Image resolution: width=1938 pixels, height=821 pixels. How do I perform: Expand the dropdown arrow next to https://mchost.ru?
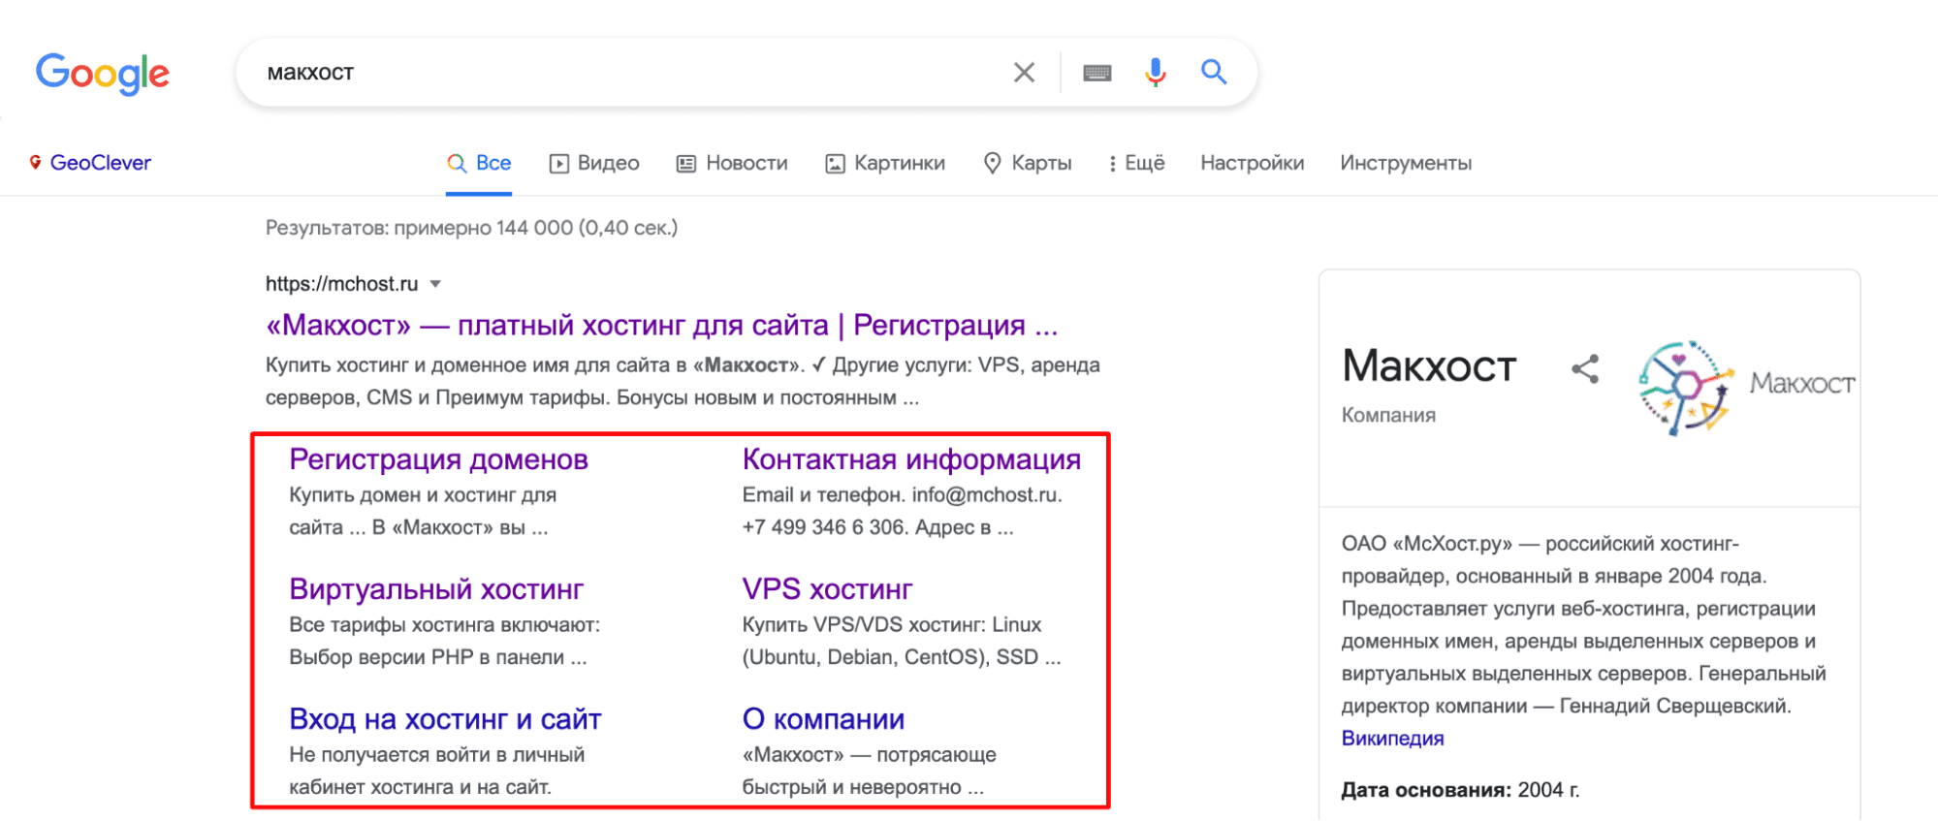(x=435, y=284)
